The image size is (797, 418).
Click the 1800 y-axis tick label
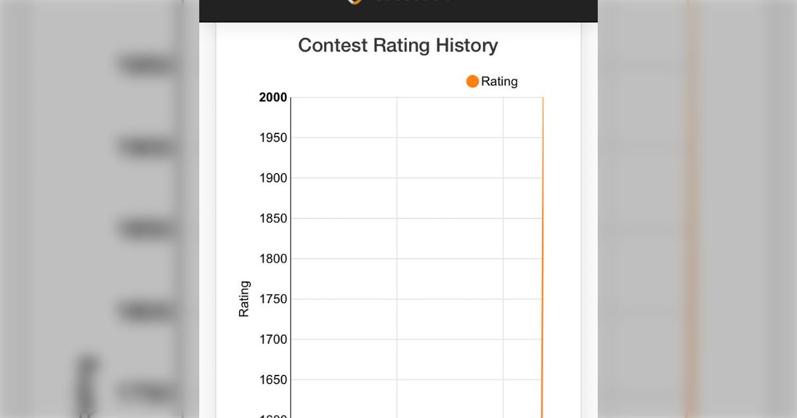pyautogui.click(x=273, y=259)
